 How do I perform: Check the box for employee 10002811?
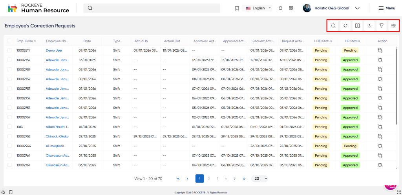[9, 51]
